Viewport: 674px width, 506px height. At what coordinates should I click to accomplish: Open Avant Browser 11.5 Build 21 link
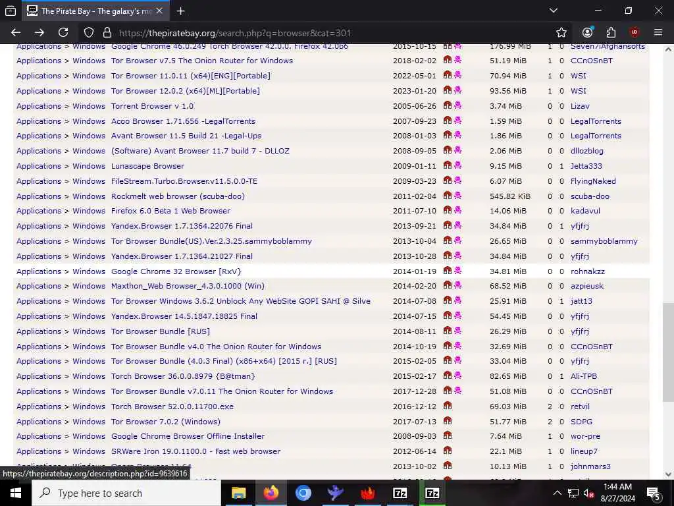pos(186,136)
